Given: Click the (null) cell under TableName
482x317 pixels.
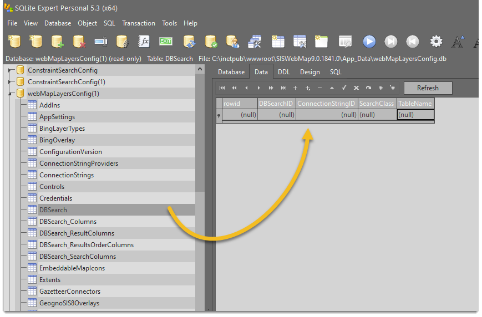Looking at the screenshot, I should click(415, 115).
